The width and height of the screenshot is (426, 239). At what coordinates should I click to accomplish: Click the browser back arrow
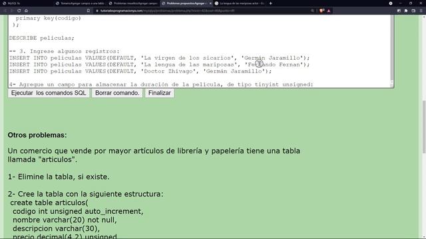point(5,11)
